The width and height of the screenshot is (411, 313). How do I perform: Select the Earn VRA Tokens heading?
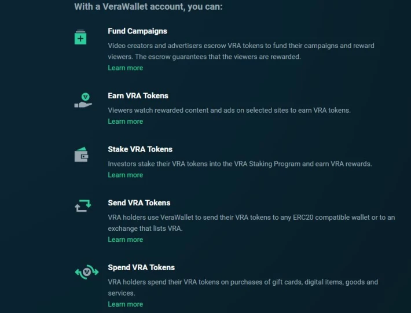138,96
